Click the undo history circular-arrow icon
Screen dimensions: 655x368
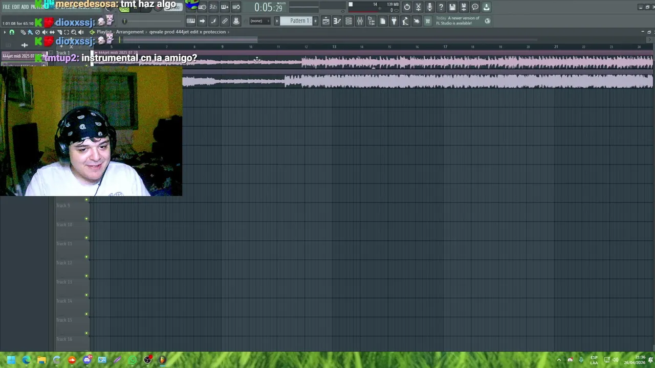click(x=407, y=7)
